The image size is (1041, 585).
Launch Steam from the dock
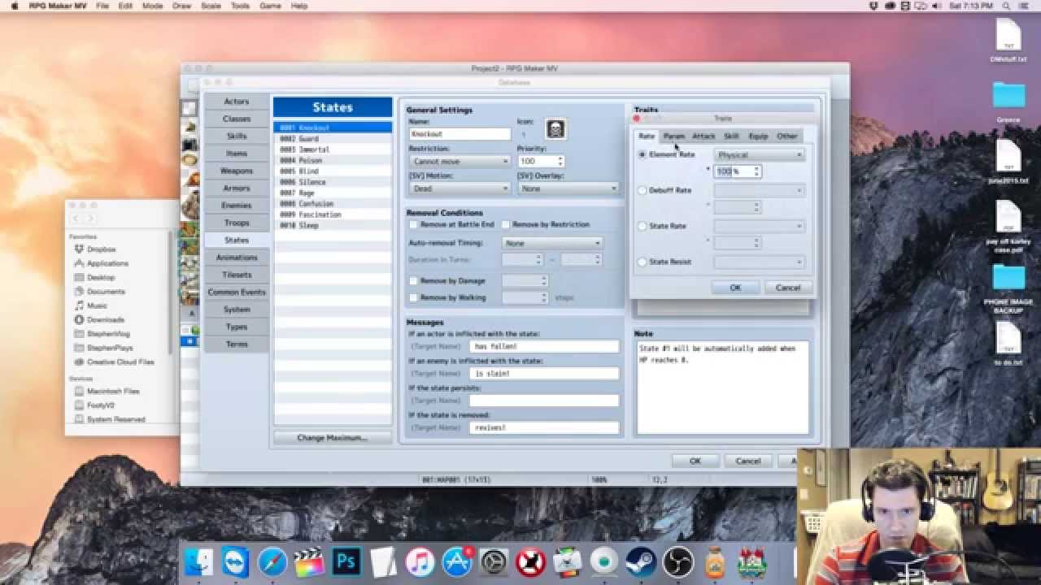[640, 562]
